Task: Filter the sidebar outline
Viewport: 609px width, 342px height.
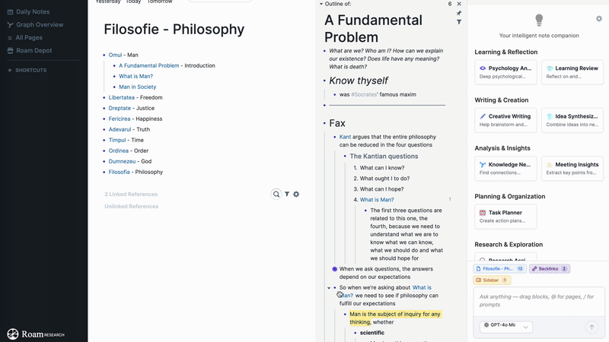Action: coord(459,23)
